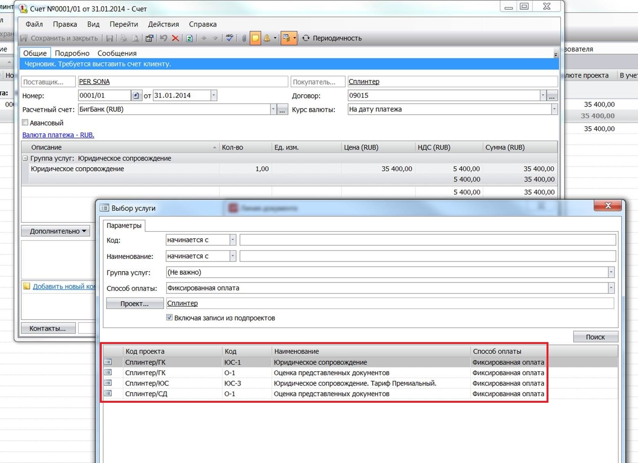Image resolution: width=638 pixels, height=463 pixels.
Task: Collapse the Группа услуг Юридическое сопровождение group
Action: coord(25,158)
